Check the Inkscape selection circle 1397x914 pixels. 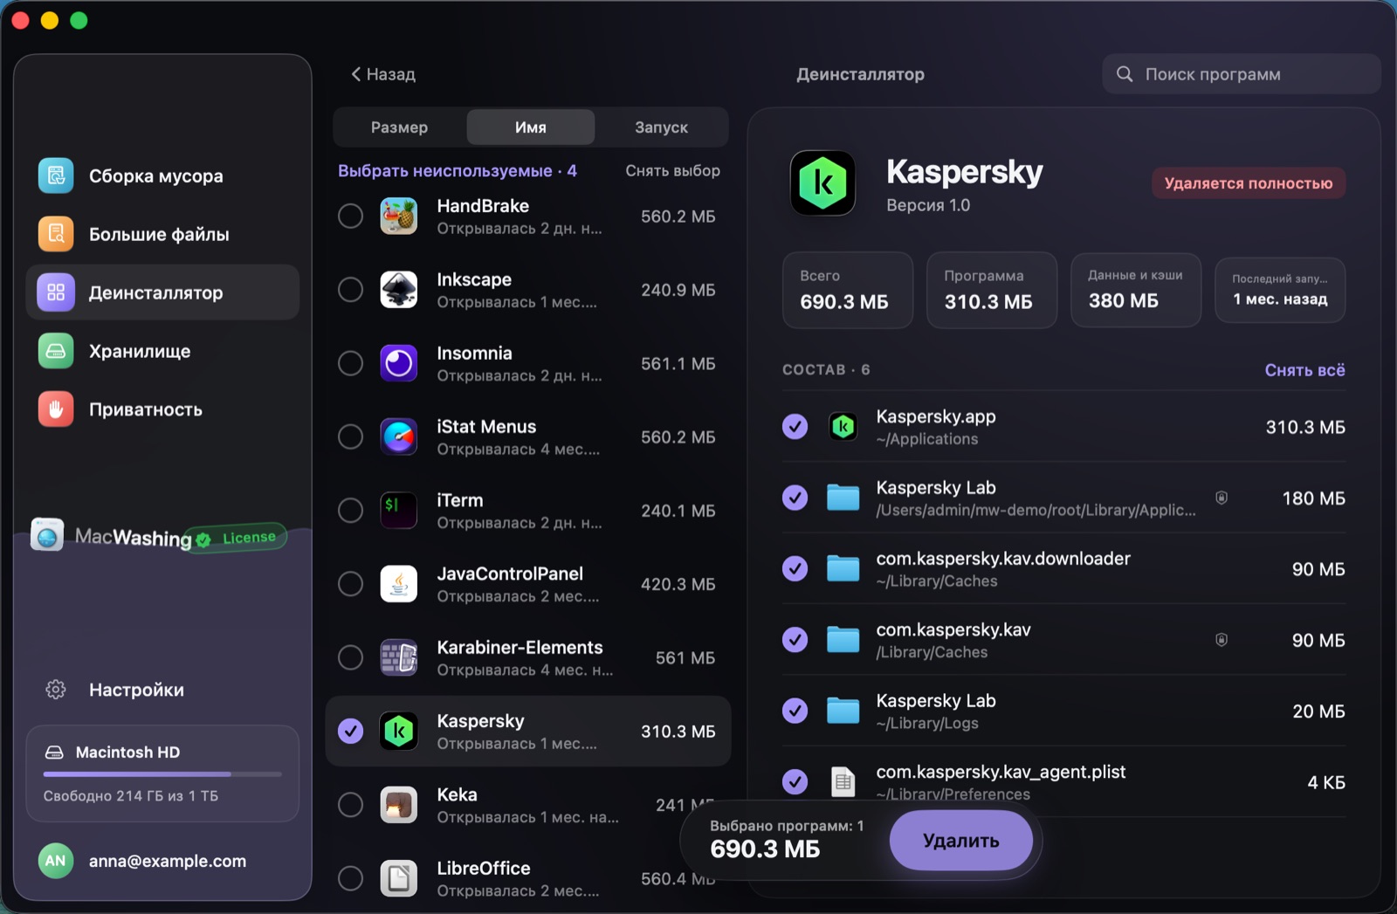350,289
